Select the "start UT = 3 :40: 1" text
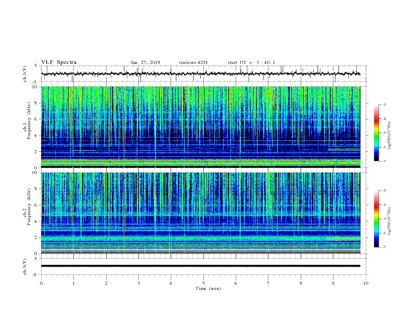The image size is (412, 318). pos(251,62)
